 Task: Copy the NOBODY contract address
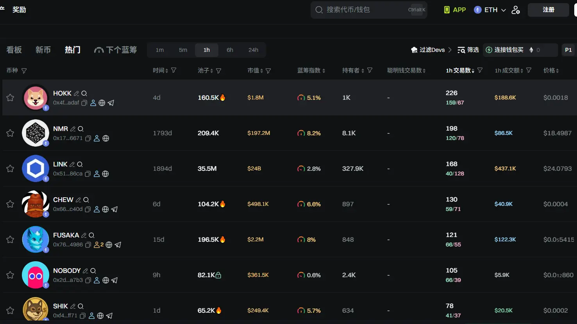tap(88, 280)
